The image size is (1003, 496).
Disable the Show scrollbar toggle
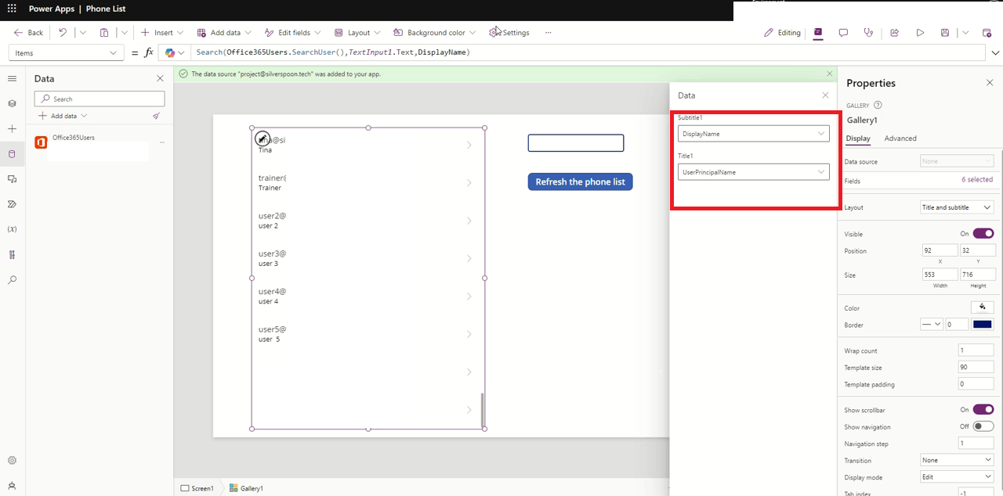982,408
